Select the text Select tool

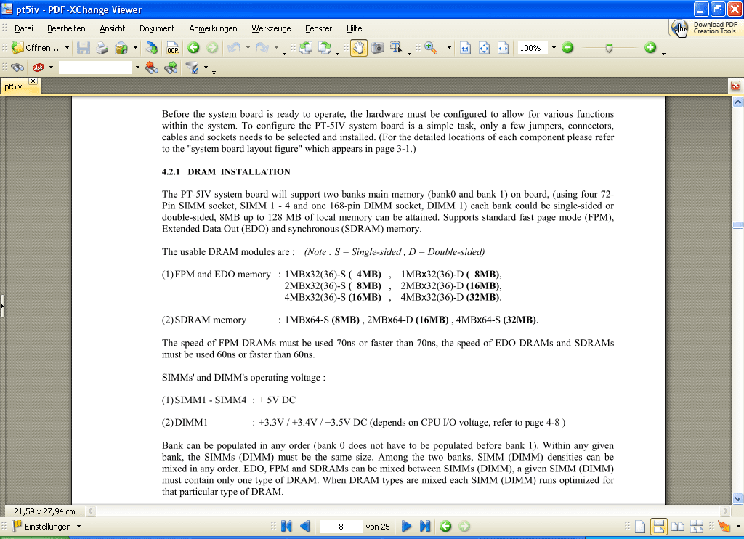396,48
